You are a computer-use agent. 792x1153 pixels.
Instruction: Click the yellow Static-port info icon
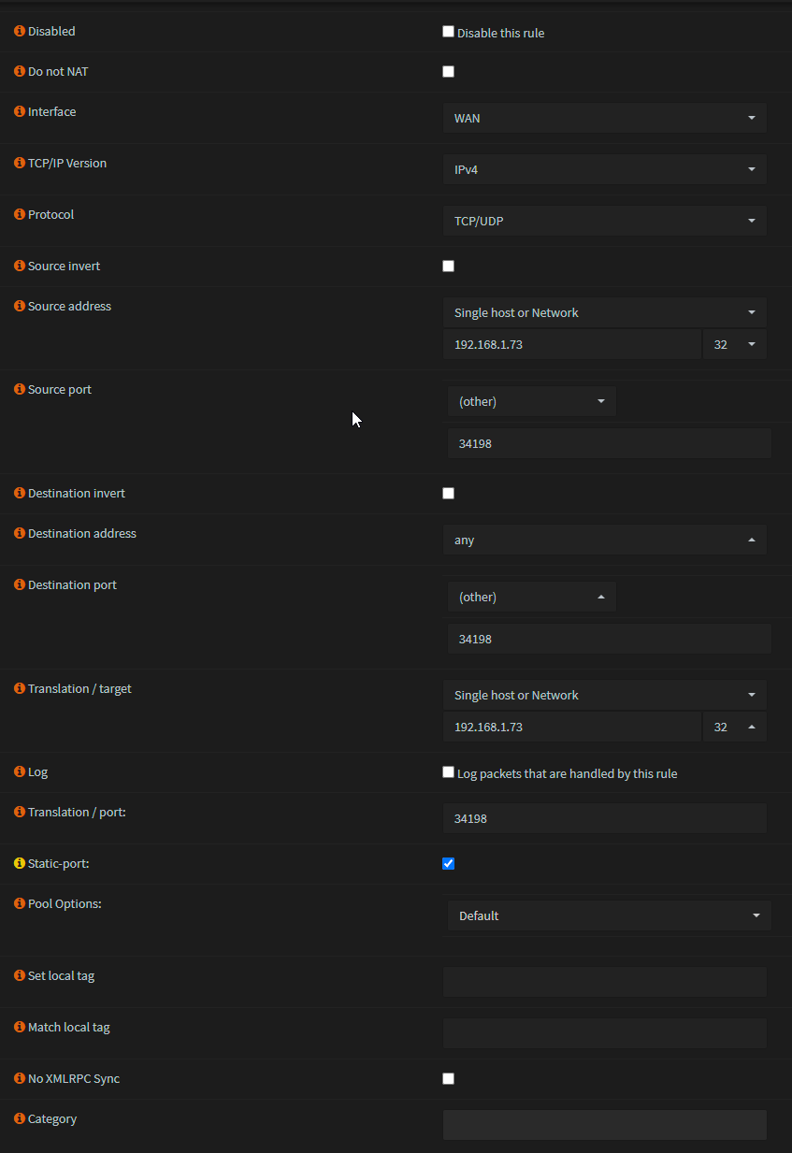tap(20, 864)
